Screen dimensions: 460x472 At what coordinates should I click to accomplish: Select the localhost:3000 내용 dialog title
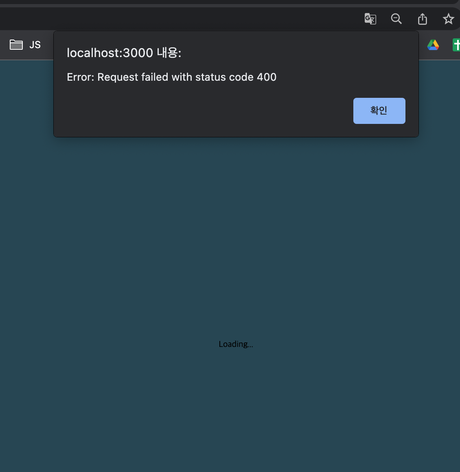[x=124, y=53]
